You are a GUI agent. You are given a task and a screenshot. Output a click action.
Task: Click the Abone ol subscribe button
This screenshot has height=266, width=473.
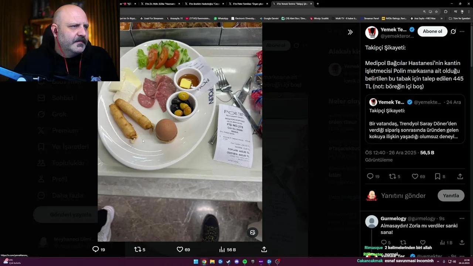point(432,31)
